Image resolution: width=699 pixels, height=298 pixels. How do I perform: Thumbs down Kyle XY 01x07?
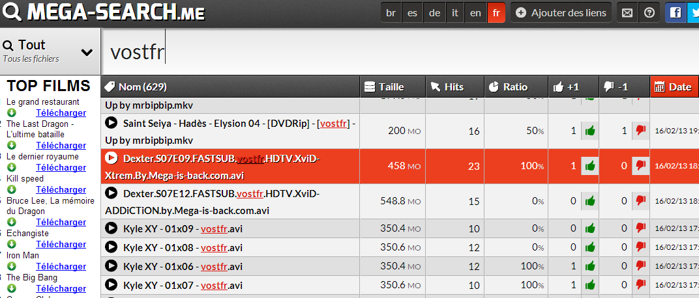[x=640, y=284]
